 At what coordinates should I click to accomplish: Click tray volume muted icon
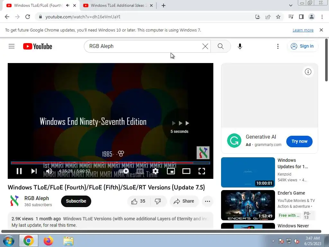click(297, 241)
